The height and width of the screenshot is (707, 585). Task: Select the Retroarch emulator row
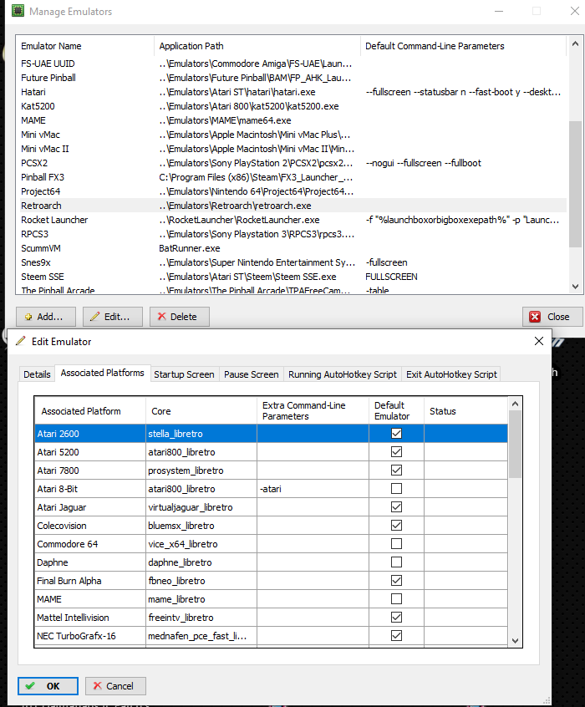pyautogui.click(x=293, y=206)
